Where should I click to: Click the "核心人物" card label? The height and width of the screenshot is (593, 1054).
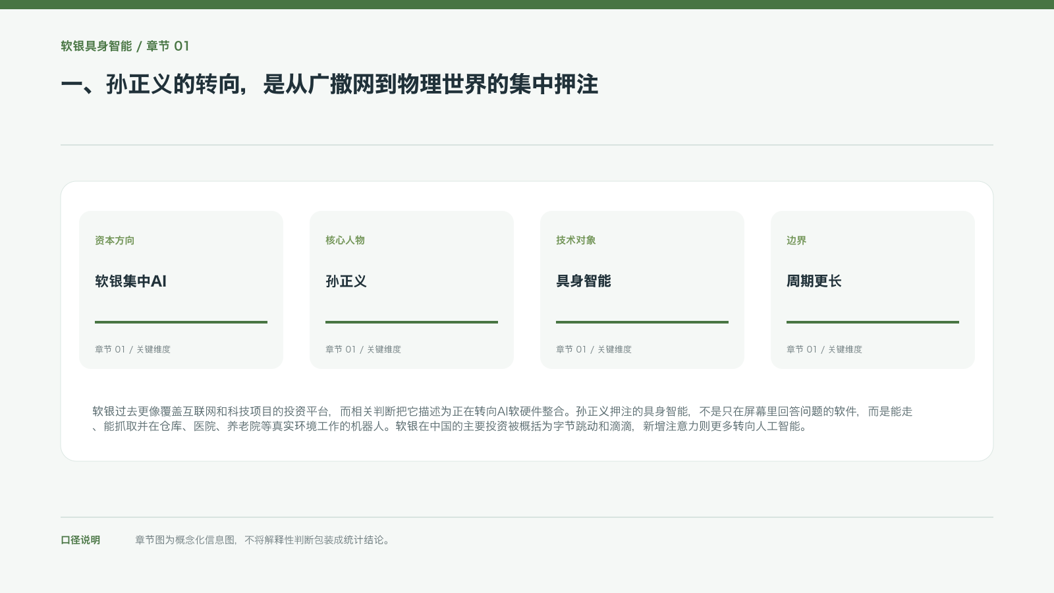(345, 240)
